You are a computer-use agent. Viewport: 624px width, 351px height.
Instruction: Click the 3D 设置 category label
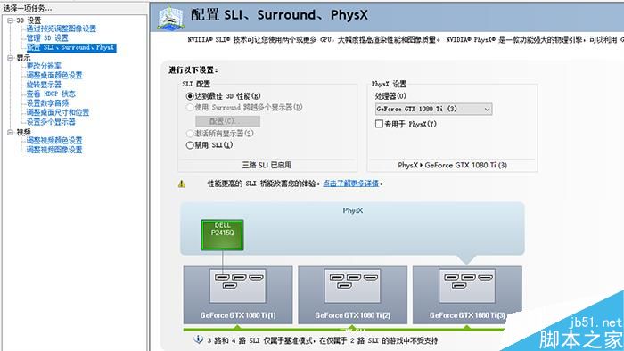[x=29, y=20]
